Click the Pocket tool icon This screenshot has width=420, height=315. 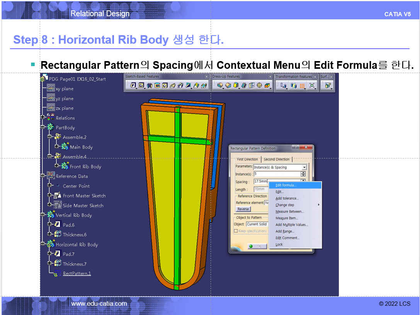pyautogui.click(x=141, y=85)
